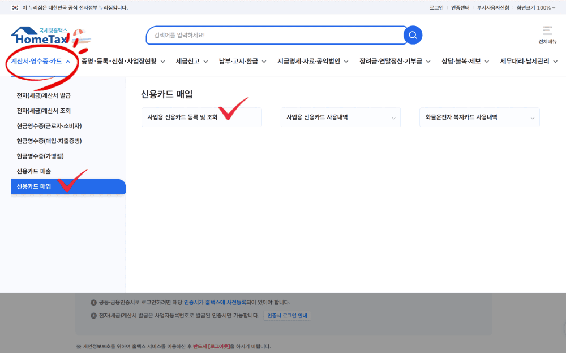Open the 세금신고 menu
This screenshot has width=566, height=353.
point(192,61)
